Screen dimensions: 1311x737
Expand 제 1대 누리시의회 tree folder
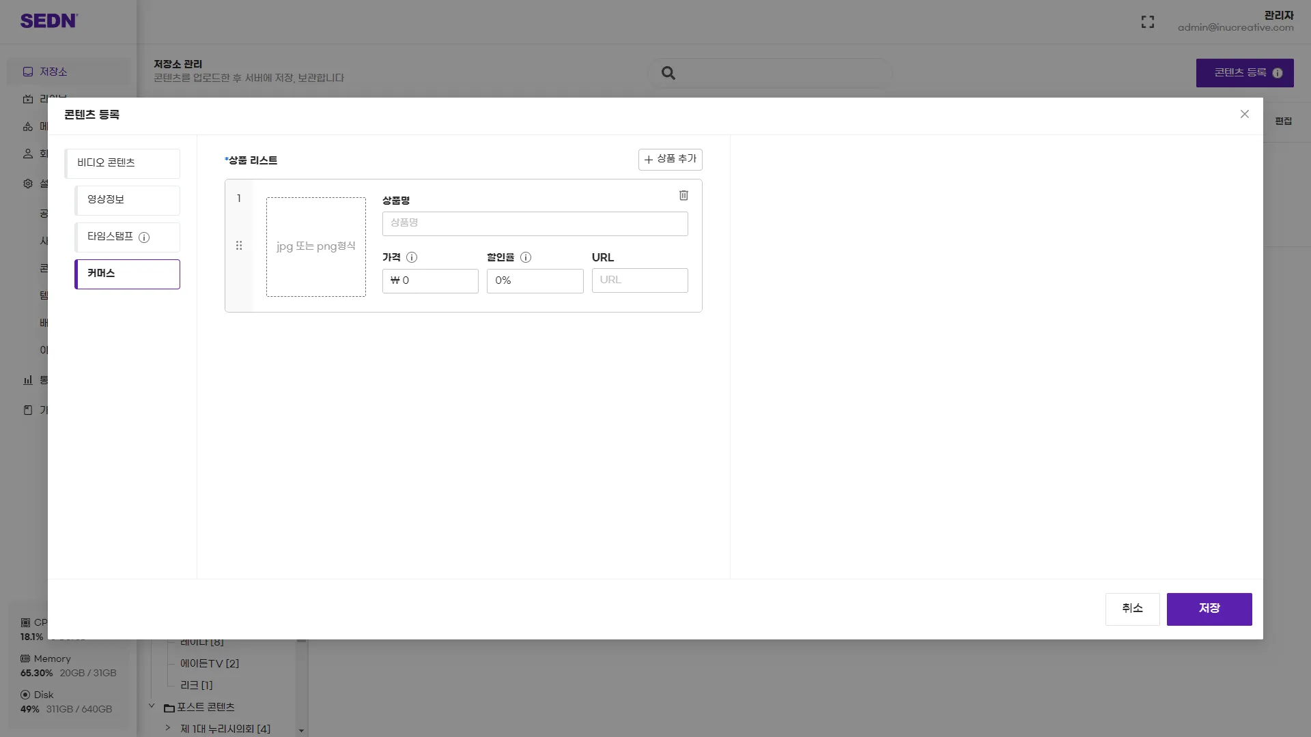[168, 728]
